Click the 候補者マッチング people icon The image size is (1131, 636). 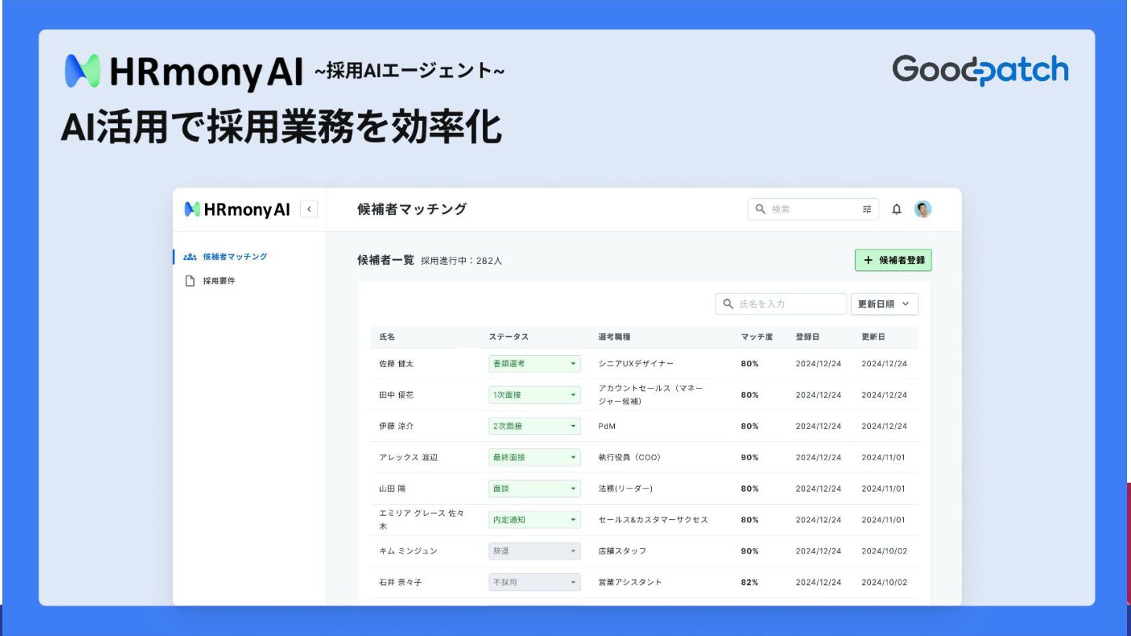189,257
